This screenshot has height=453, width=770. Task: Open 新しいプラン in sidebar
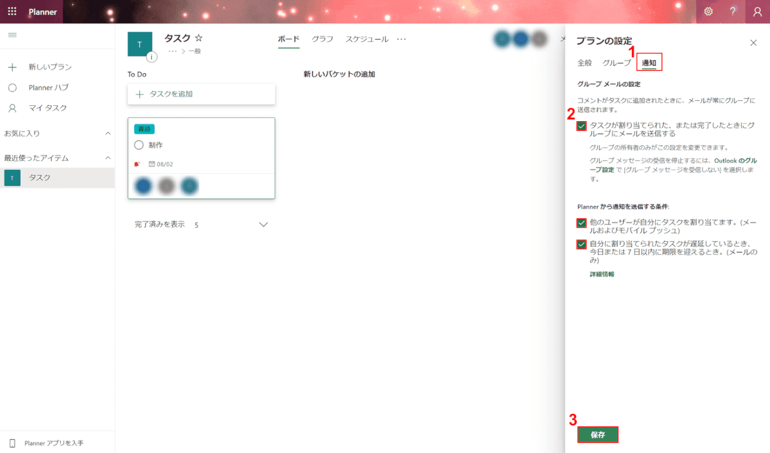tap(50, 67)
